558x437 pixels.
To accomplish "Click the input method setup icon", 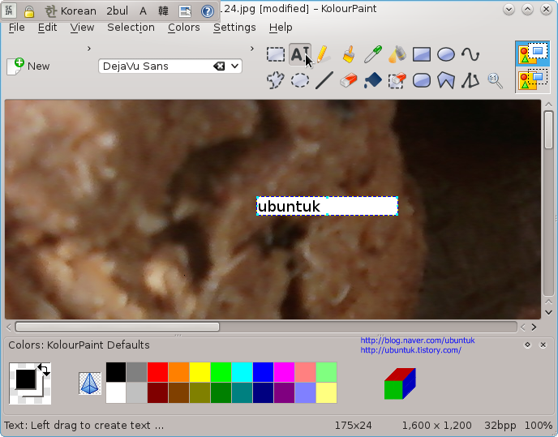I will (x=185, y=11).
